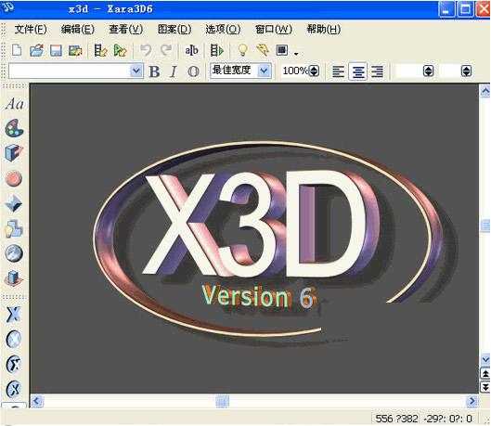Save the file with the floppy disk icon
This screenshot has width=491, height=426.
point(56,50)
